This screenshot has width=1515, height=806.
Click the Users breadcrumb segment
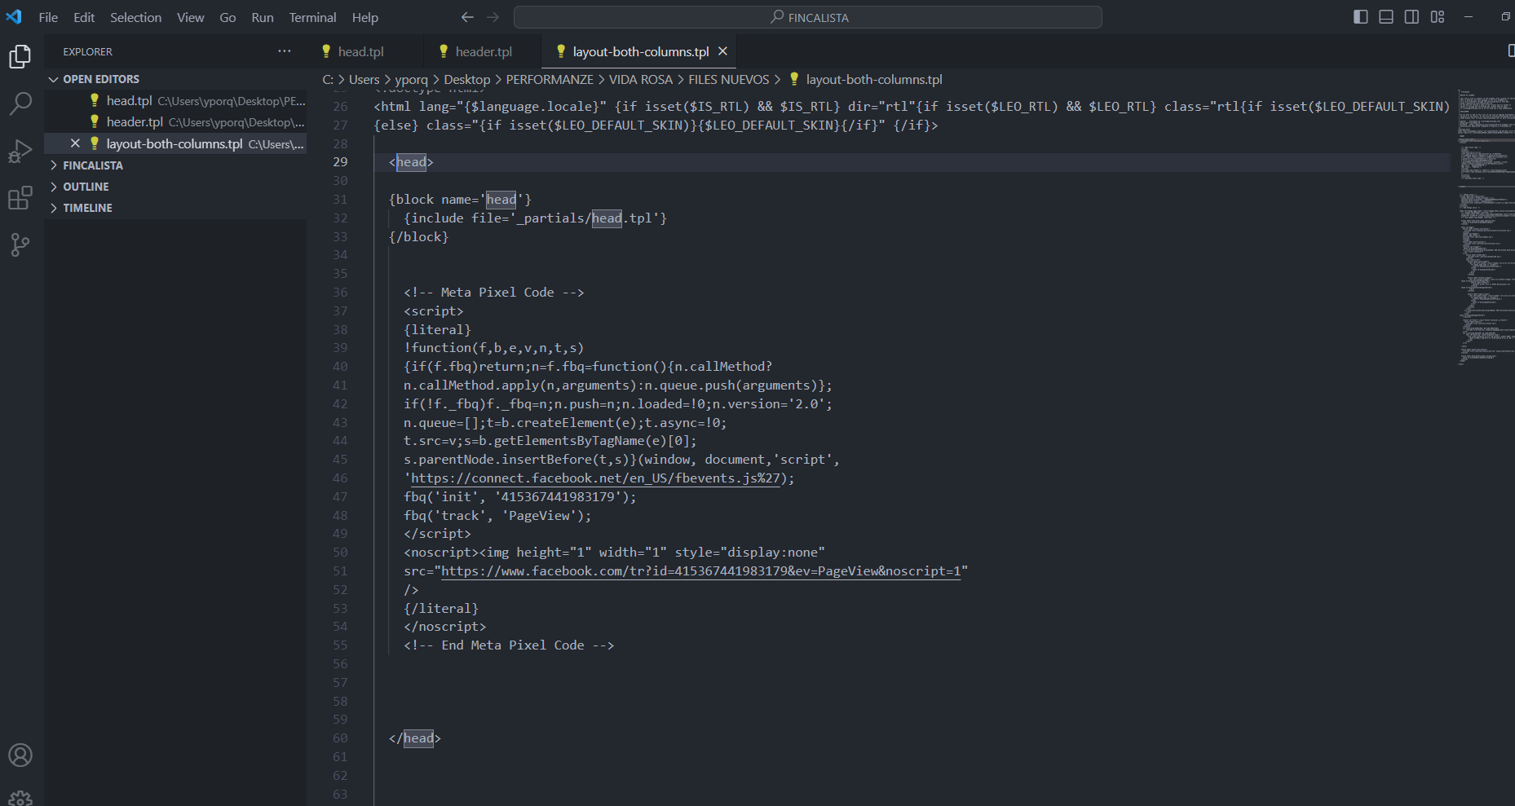[364, 79]
